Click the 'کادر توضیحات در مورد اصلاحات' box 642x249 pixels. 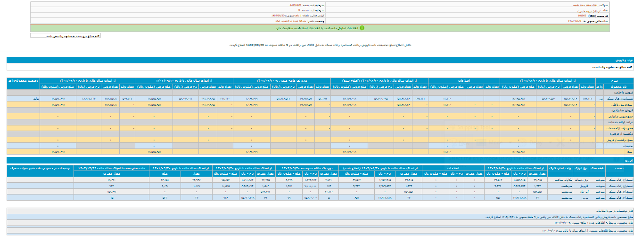pyautogui.click(x=321, y=211)
